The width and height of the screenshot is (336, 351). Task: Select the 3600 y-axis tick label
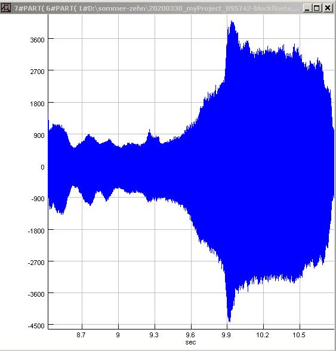[37, 40]
